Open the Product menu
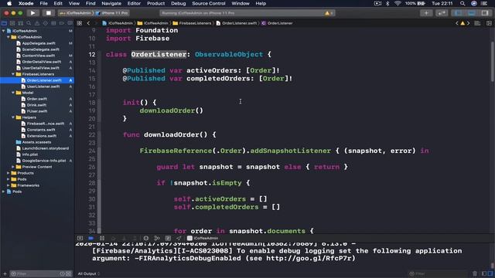 pos(155,3)
